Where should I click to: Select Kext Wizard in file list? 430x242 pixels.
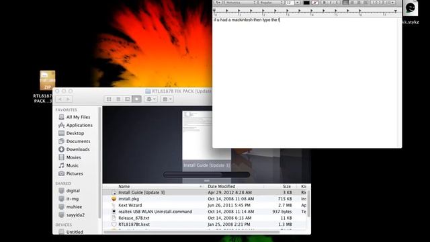205,205
